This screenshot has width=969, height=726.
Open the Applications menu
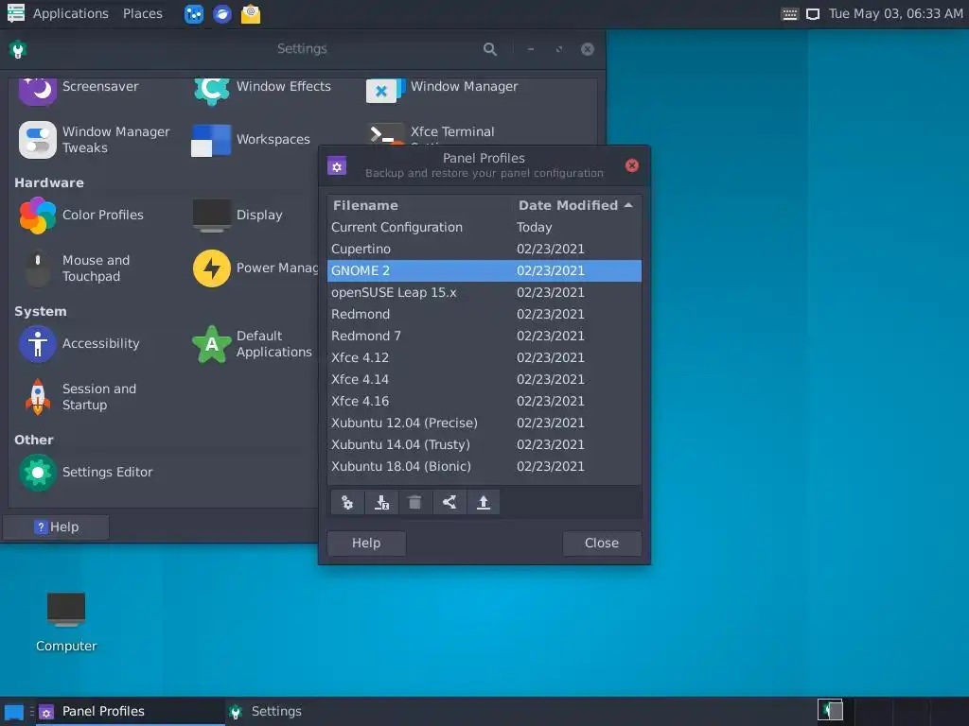(x=58, y=13)
